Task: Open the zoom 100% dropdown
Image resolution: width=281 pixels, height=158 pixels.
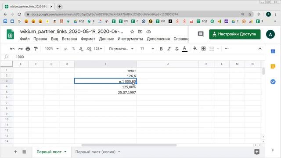Action: pyautogui.click(x=52, y=49)
